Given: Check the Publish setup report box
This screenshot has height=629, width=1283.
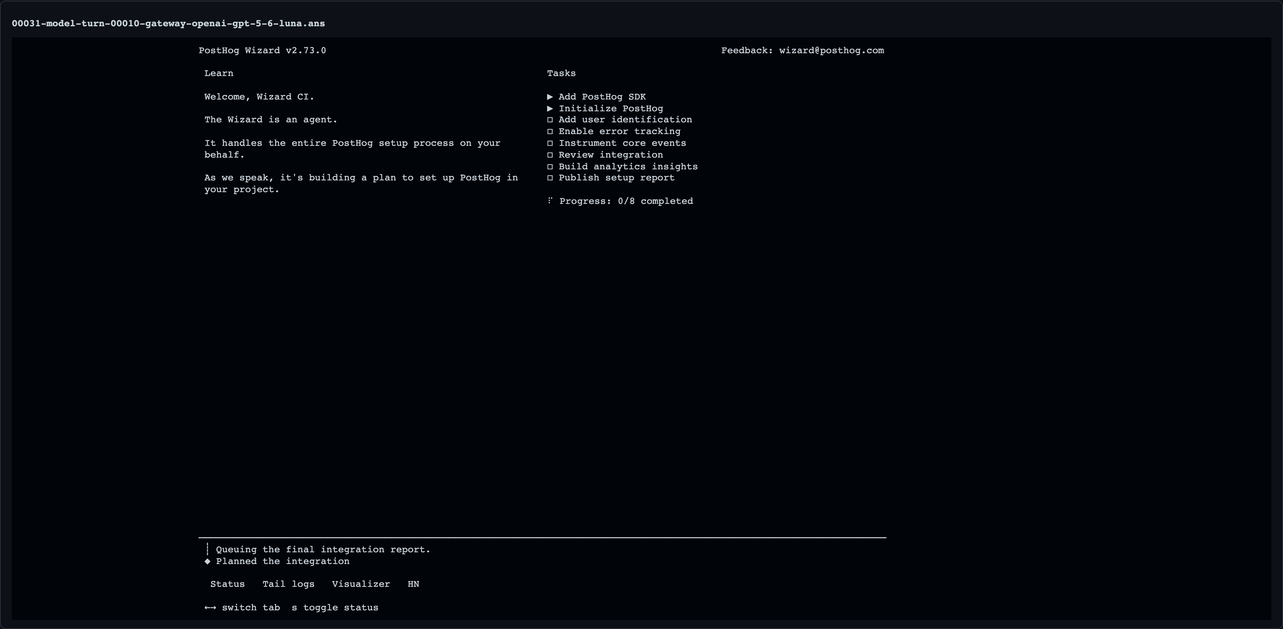Looking at the screenshot, I should coord(550,178).
